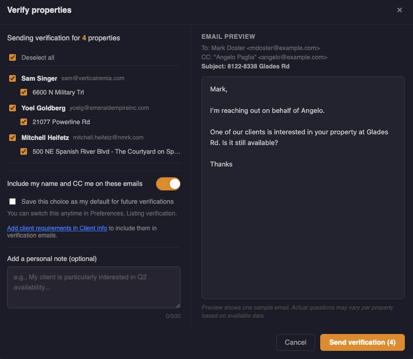The width and height of the screenshot is (413, 359).
Task: Uncheck the "Deselect all" checkbox
Action: (x=12, y=58)
